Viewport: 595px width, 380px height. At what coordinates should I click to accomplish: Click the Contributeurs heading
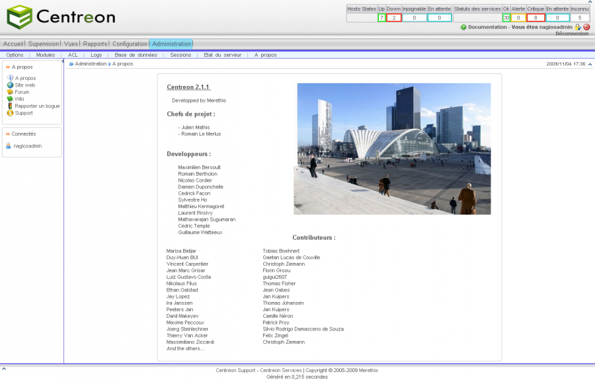[x=314, y=238]
